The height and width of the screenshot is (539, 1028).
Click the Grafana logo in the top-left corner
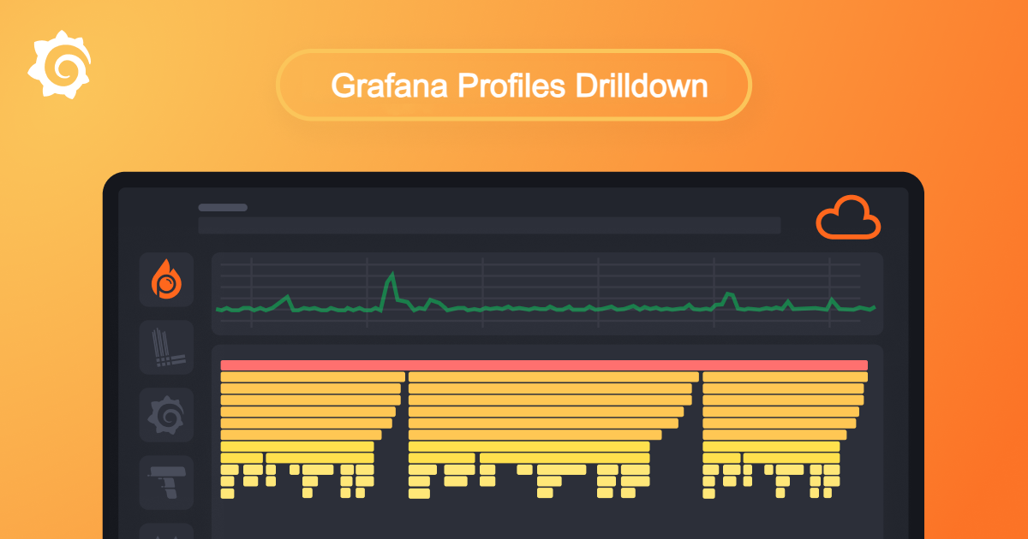[60, 67]
